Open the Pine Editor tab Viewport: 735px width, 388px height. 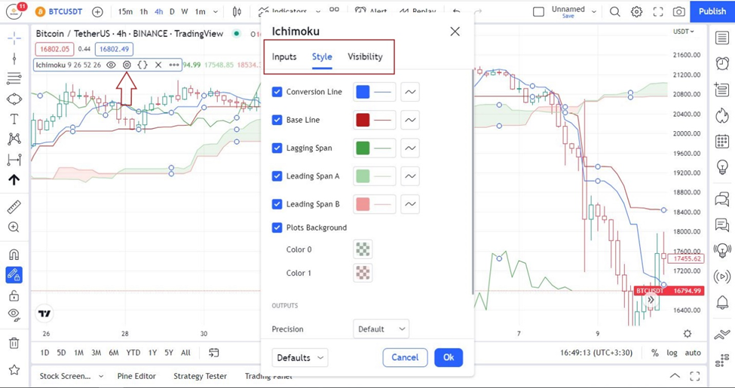point(136,376)
